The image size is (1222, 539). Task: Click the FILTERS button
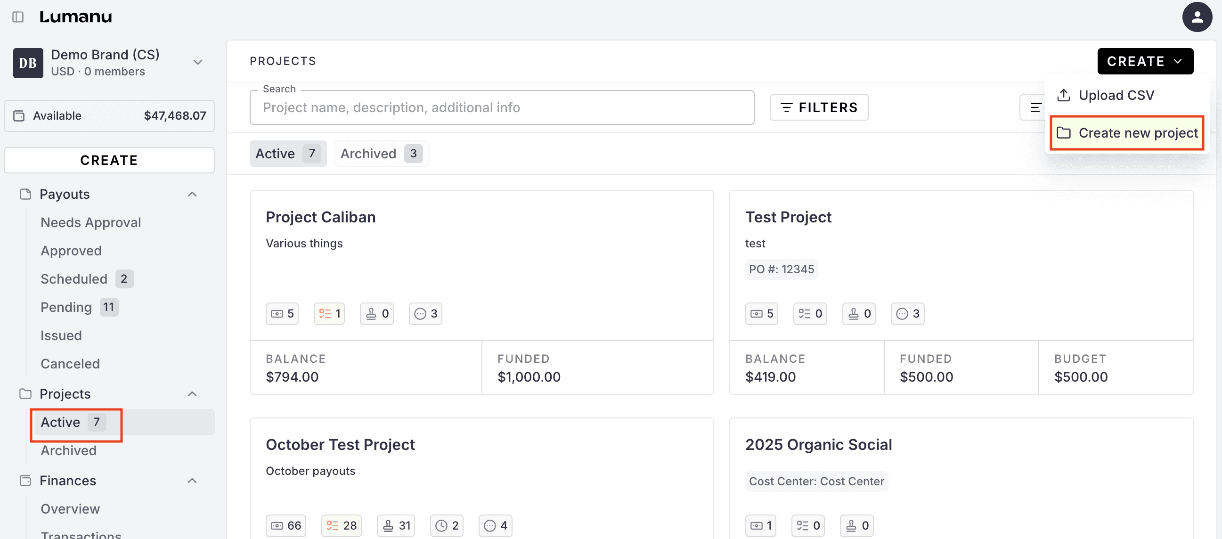tap(819, 107)
